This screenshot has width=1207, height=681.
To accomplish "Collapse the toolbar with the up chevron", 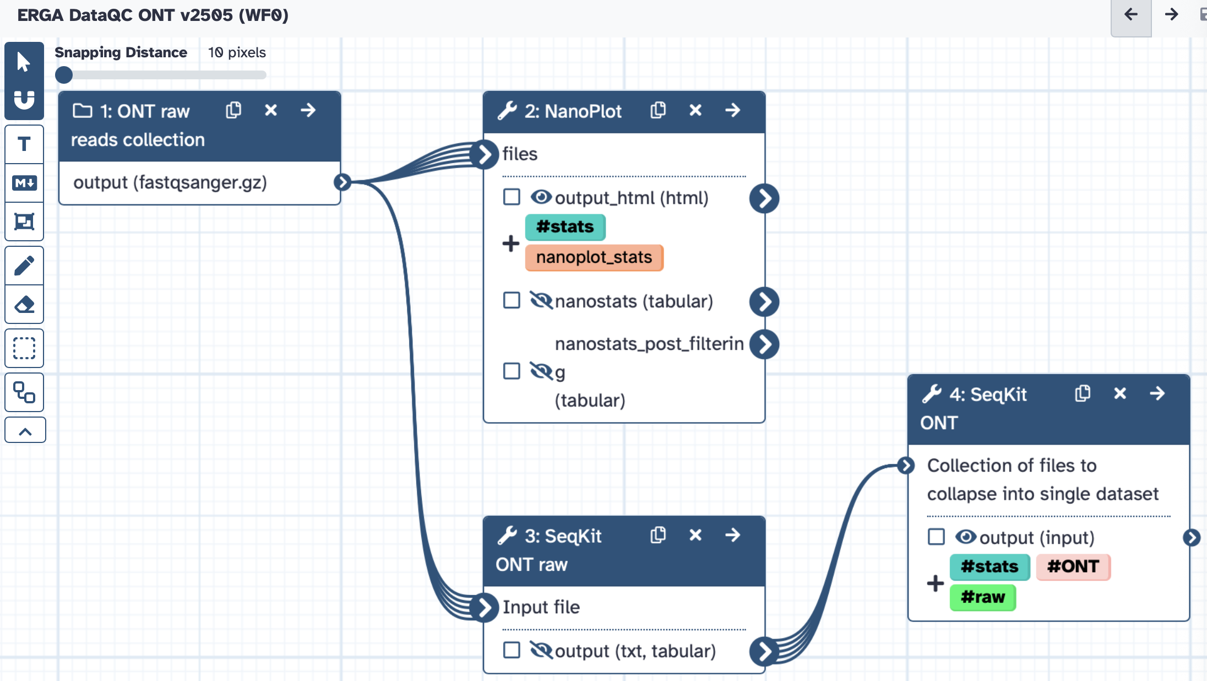I will pos(25,431).
